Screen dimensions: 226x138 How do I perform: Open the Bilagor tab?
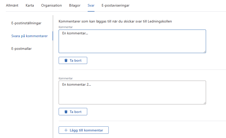(x=75, y=6)
